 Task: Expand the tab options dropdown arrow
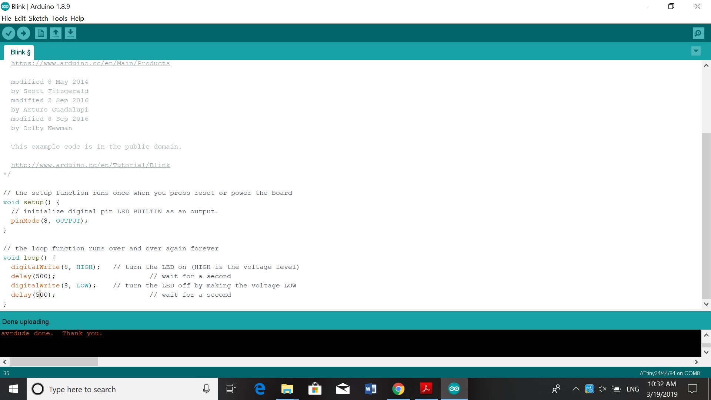click(696, 51)
